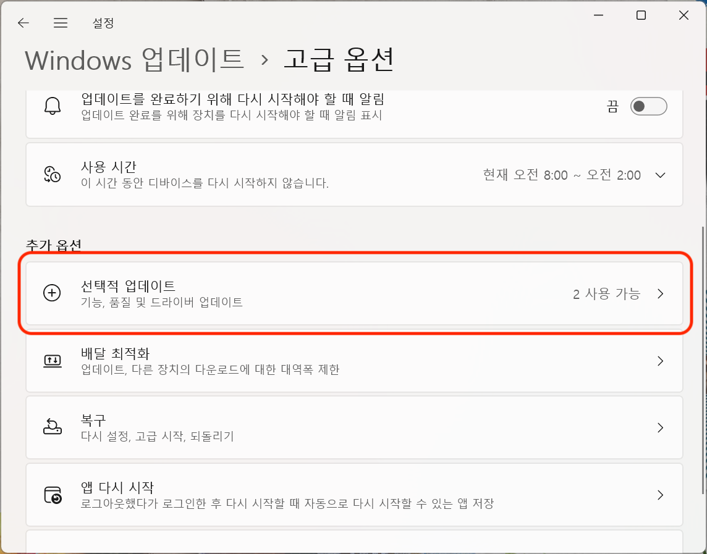Click the 끔 toggle state label

click(612, 107)
